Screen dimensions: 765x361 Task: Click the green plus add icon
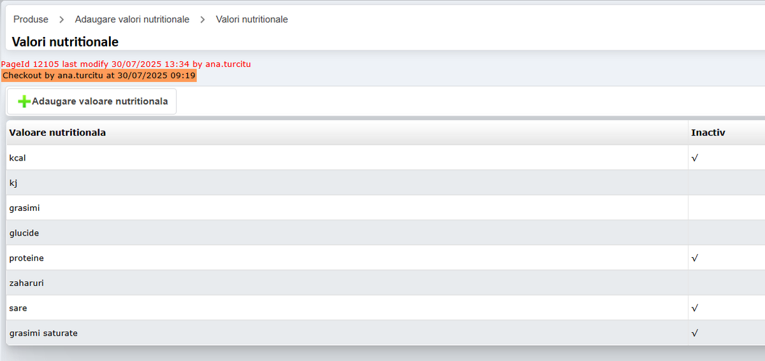24,102
